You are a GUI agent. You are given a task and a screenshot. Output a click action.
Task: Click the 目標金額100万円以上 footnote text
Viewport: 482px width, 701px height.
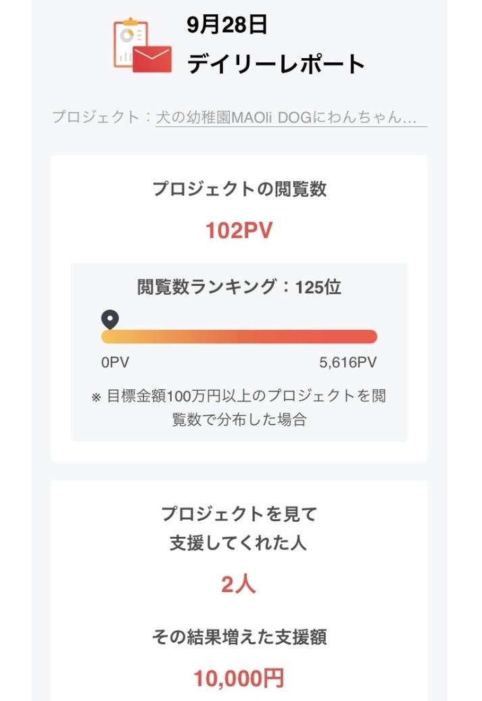pos(246,396)
